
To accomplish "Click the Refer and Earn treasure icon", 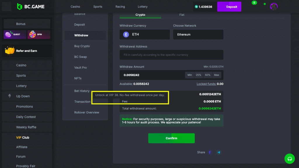I will click(x=10, y=51).
